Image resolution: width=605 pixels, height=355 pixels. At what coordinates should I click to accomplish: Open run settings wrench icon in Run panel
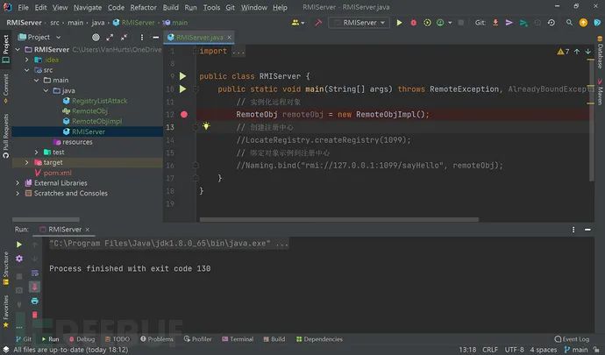[x=19, y=259]
